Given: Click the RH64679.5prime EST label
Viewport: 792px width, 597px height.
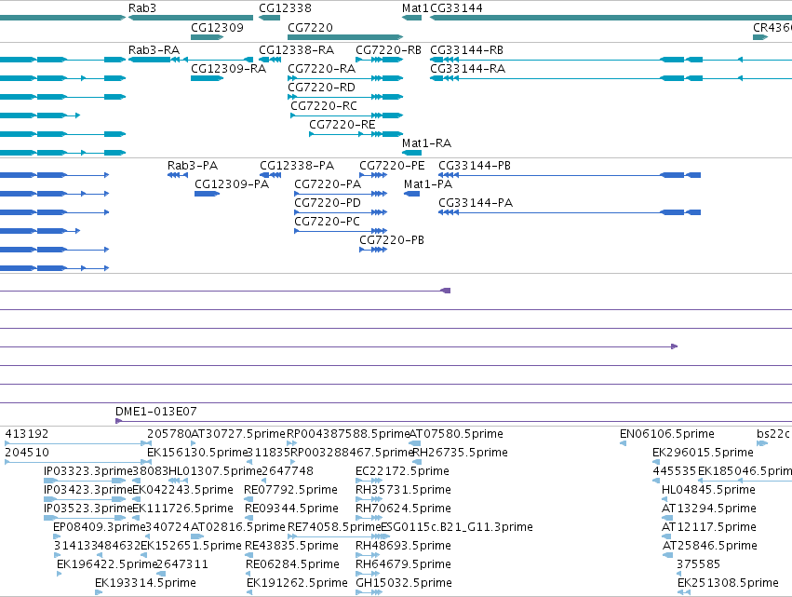Looking at the screenshot, I should [403, 564].
